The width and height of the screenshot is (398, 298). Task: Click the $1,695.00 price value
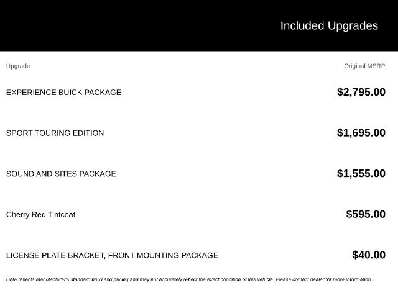pos(361,133)
